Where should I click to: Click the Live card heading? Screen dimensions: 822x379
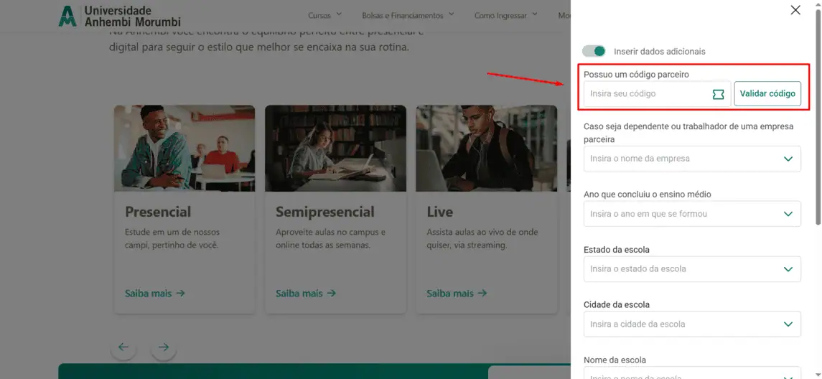440,212
